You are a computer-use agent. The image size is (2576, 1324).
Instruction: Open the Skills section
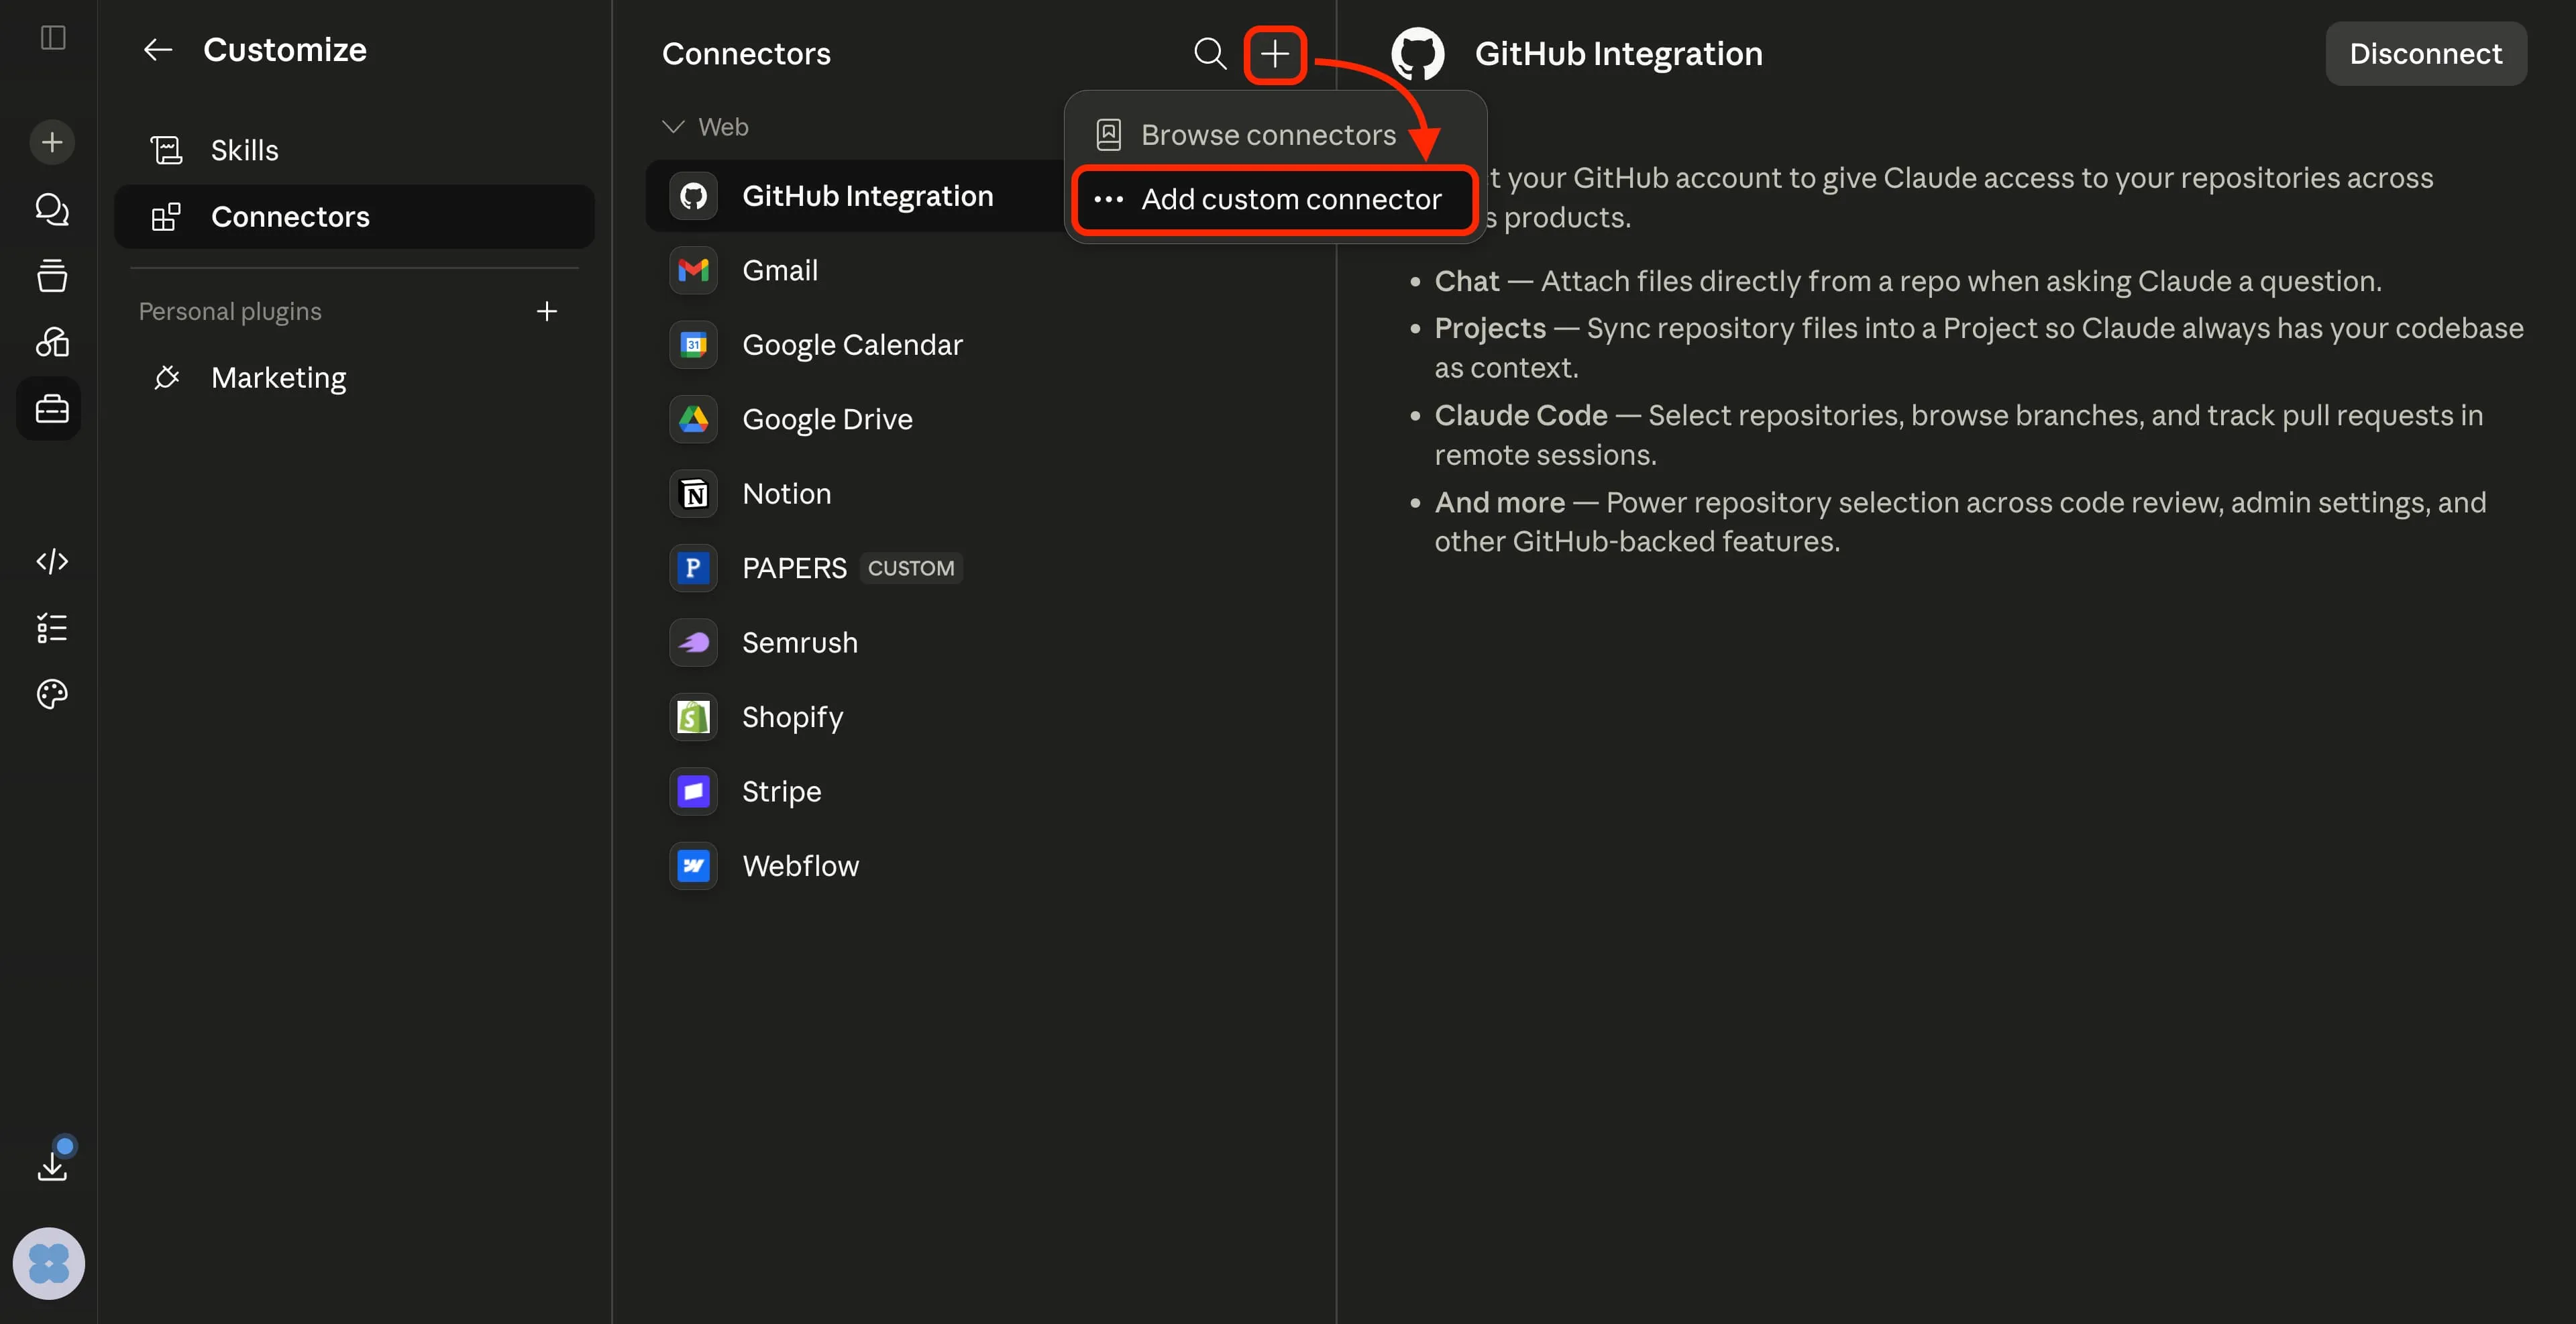(x=354, y=150)
